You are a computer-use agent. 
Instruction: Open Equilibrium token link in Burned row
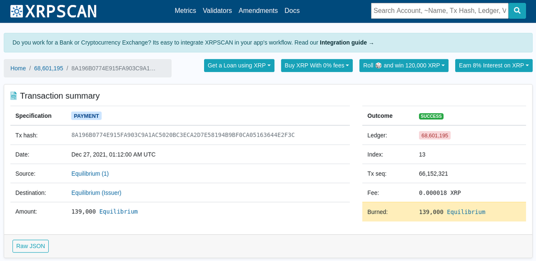466,212
